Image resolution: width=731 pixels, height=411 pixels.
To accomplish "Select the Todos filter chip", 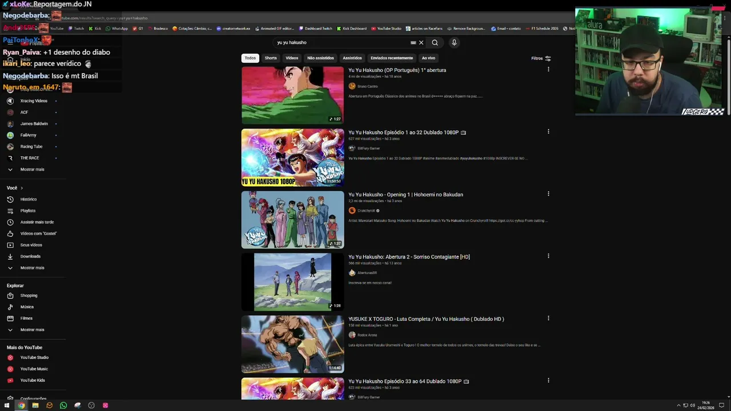I will [x=250, y=58].
